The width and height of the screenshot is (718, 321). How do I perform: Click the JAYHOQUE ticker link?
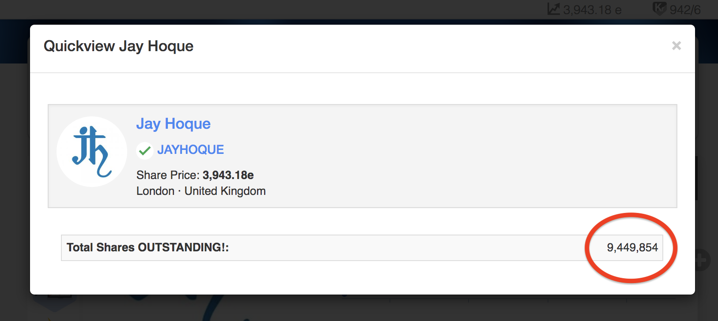pyautogui.click(x=190, y=150)
